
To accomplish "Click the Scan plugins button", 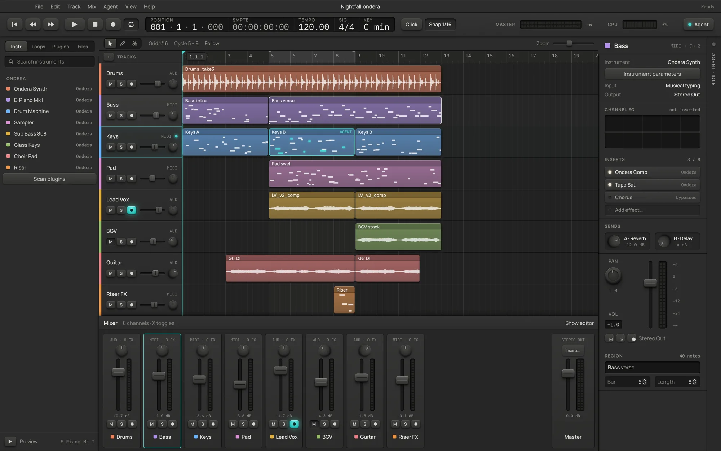I will (x=49, y=179).
